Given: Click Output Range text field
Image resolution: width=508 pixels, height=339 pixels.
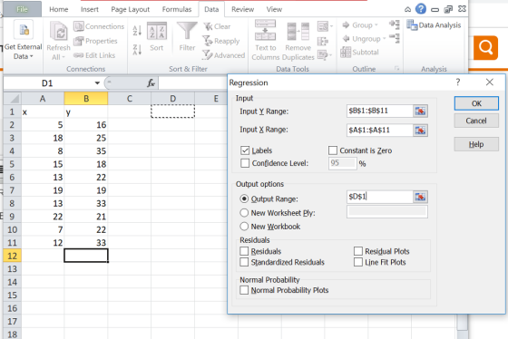Looking at the screenshot, I should pyautogui.click(x=380, y=197).
